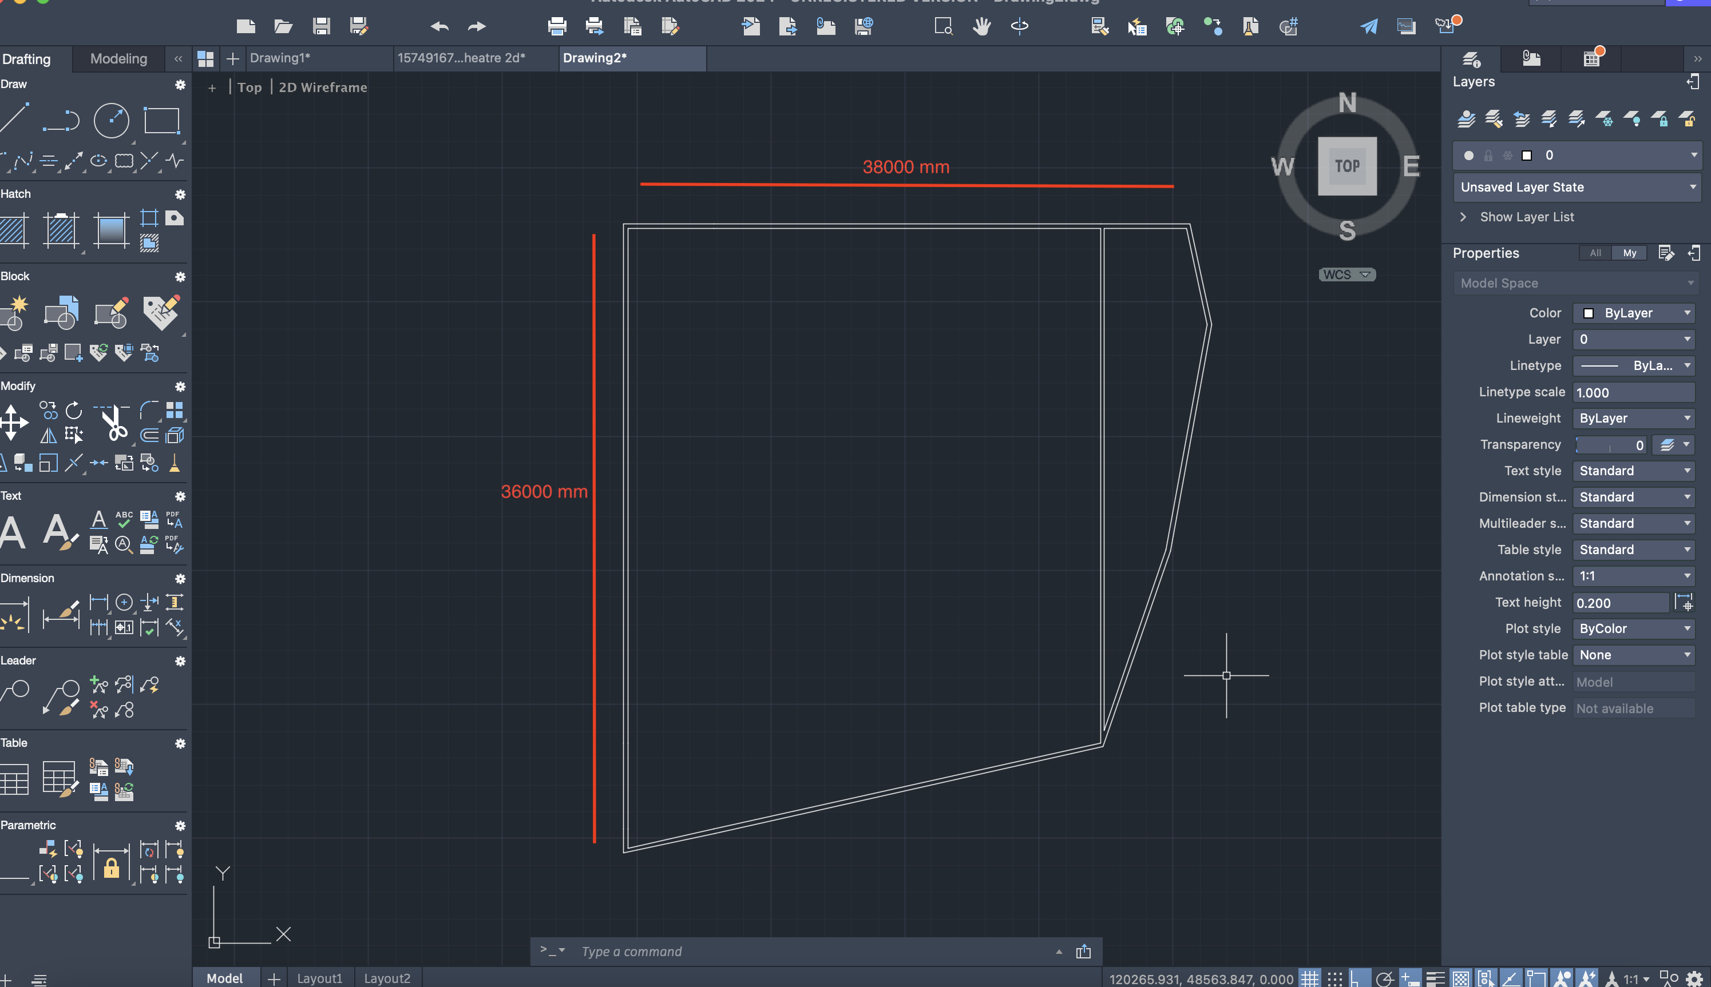Click the Undo arrow
The width and height of the screenshot is (1711, 987).
pyautogui.click(x=439, y=26)
